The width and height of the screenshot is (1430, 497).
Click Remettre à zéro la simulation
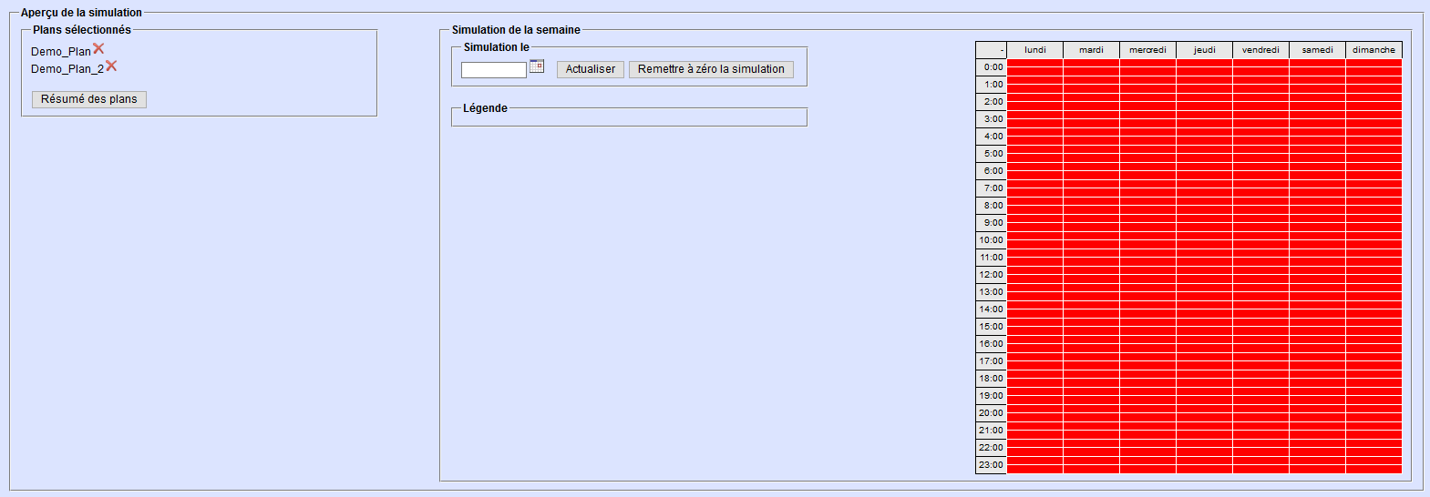pos(711,69)
